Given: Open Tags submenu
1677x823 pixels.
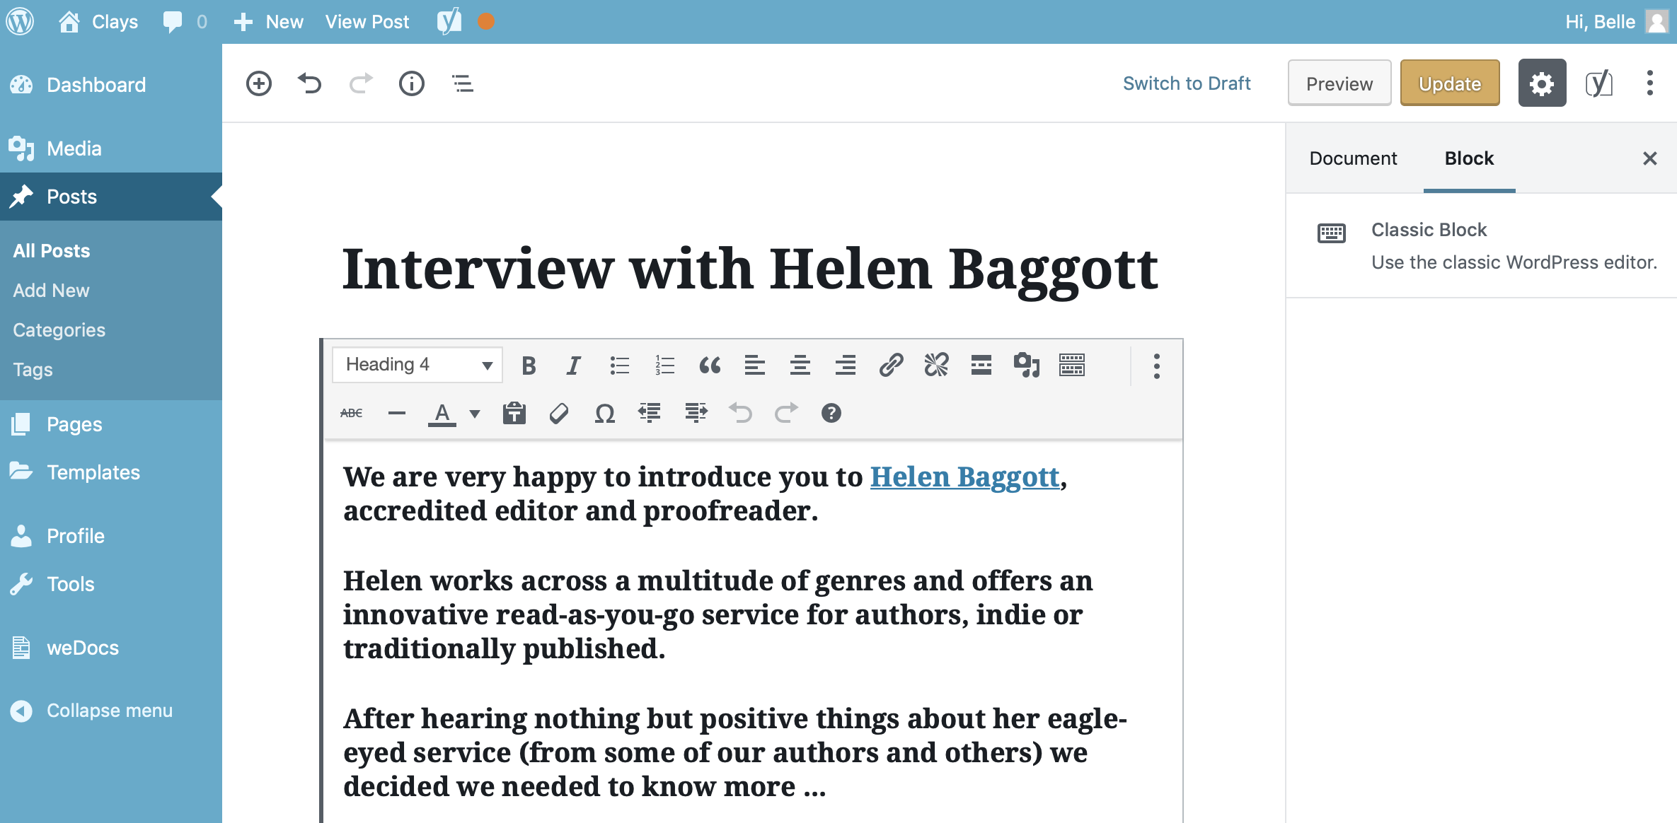Looking at the screenshot, I should (33, 370).
